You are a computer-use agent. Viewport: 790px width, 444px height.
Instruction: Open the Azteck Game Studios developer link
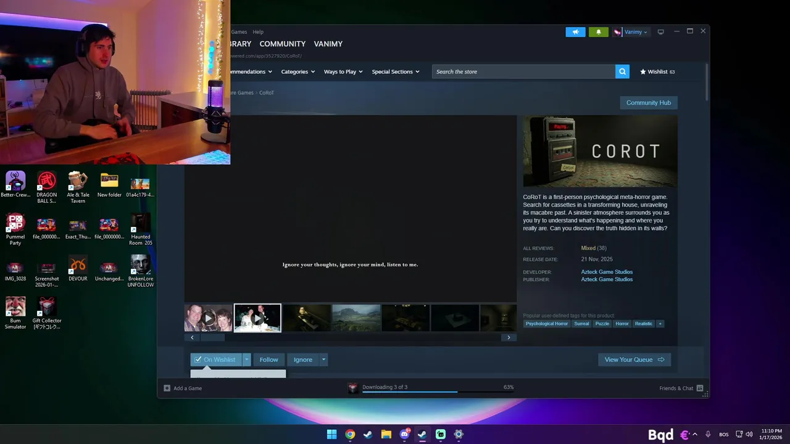[607, 272]
